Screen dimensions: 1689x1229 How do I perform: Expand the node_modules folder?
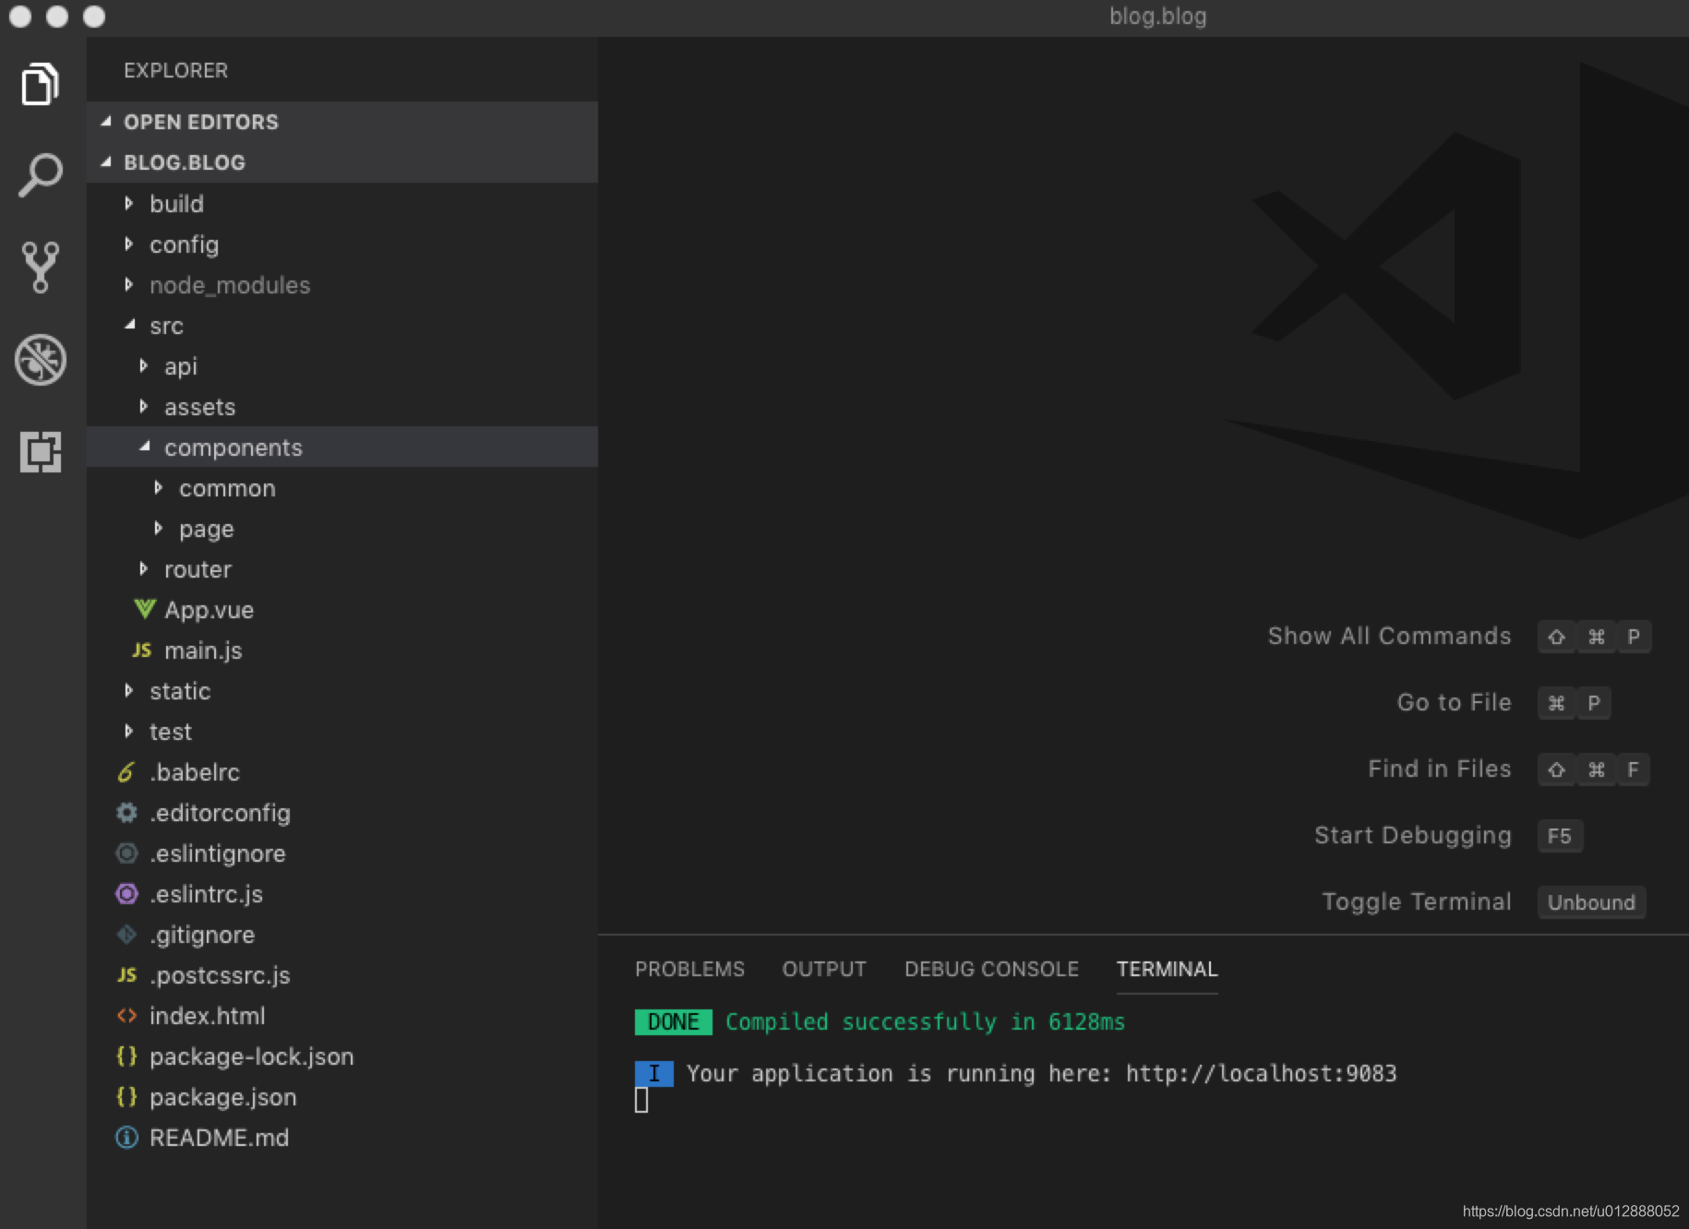point(342,284)
